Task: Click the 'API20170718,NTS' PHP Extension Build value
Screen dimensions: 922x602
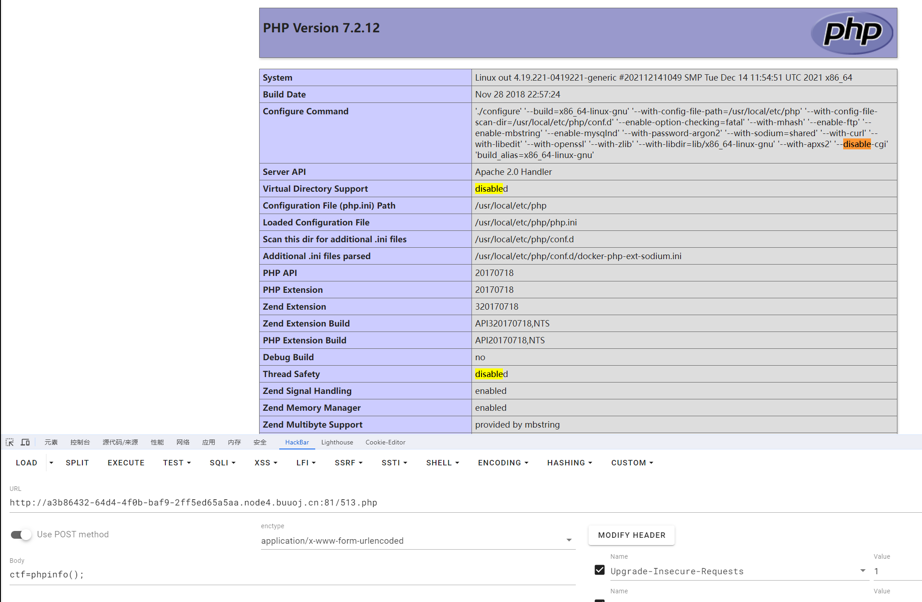Action: click(x=510, y=340)
